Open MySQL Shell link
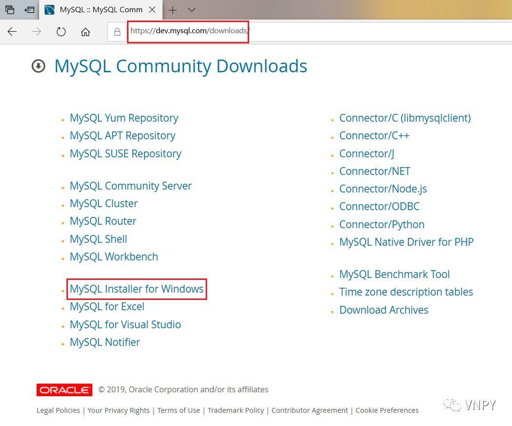This screenshot has width=512, height=426. click(x=98, y=239)
